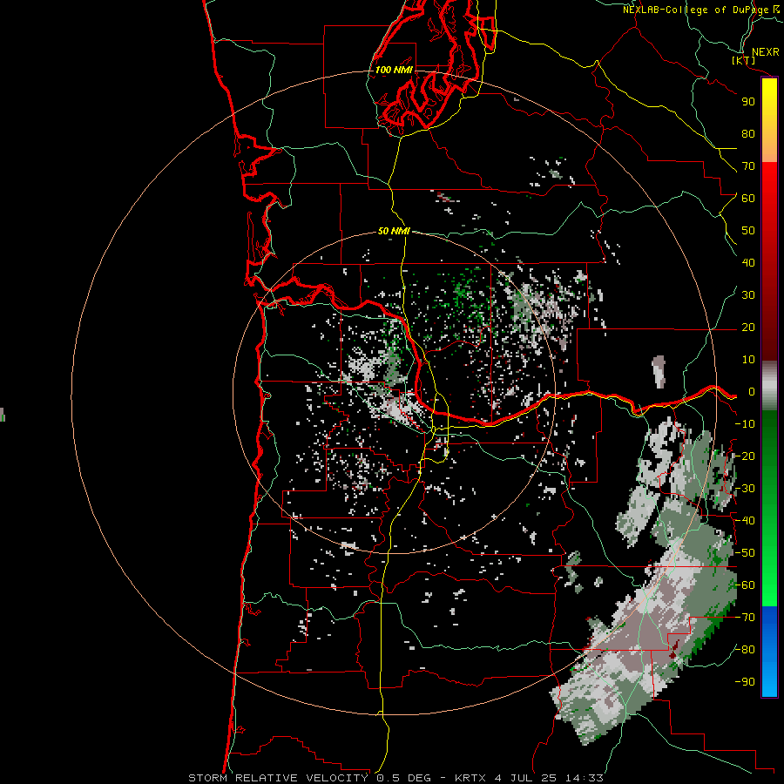Click the 20 value on the velocity scale
The height and width of the screenshot is (784, 784).
748,328
